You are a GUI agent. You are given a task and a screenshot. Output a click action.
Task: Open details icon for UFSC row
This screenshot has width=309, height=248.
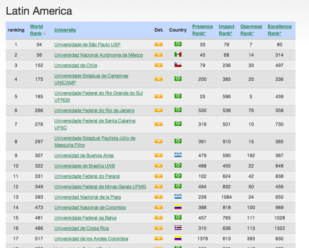click(x=158, y=124)
